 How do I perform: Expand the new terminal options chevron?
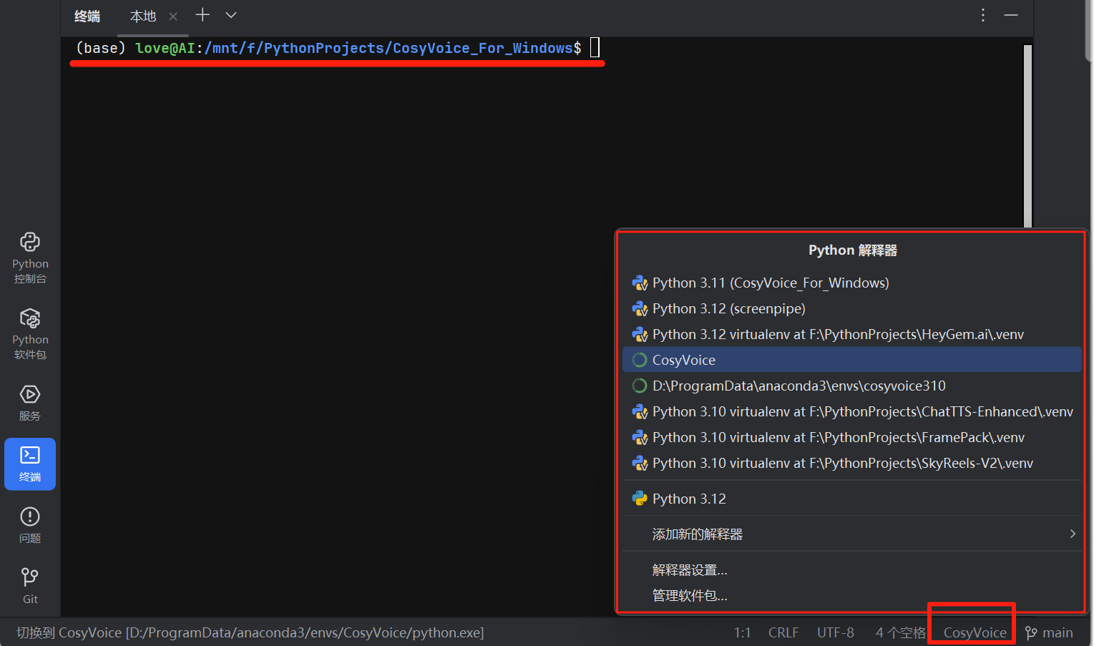point(231,15)
